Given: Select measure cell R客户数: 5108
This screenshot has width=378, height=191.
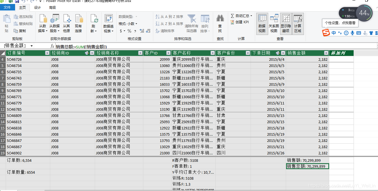Looking at the screenshot, I should coord(193,160).
